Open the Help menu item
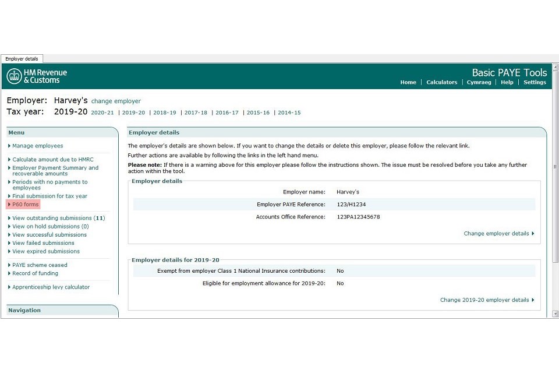The height and width of the screenshot is (373, 559). point(507,82)
